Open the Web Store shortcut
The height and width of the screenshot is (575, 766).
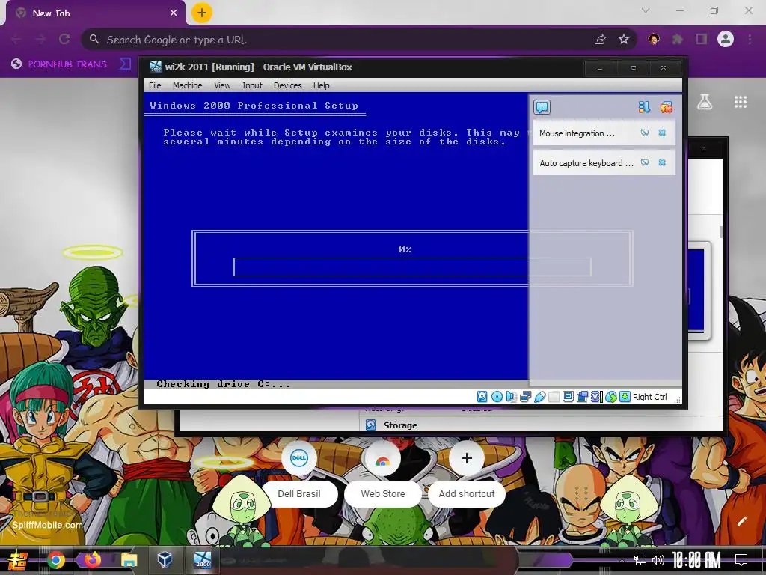(382, 473)
